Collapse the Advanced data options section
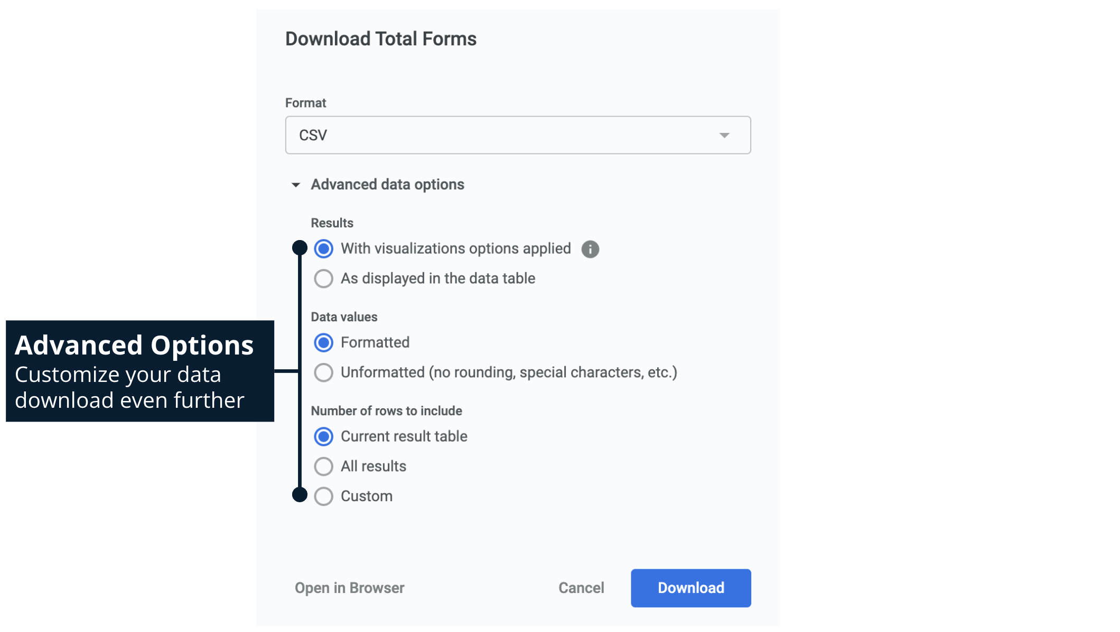Viewport: 1120px width, 632px height. coord(296,185)
